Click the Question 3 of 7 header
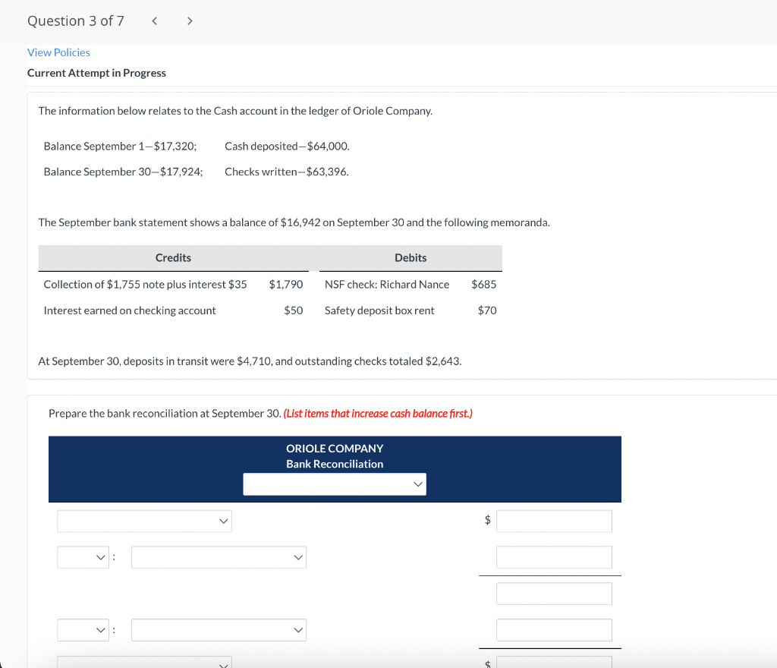 coord(75,20)
